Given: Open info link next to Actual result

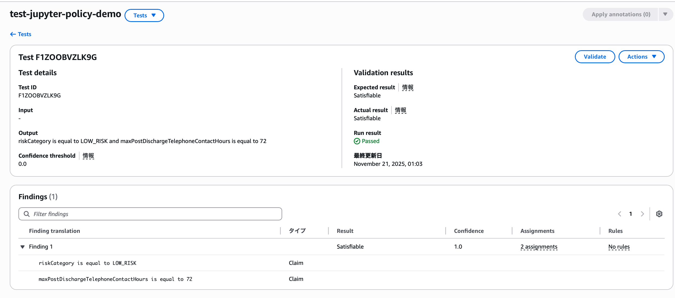Looking at the screenshot, I should pos(400,110).
